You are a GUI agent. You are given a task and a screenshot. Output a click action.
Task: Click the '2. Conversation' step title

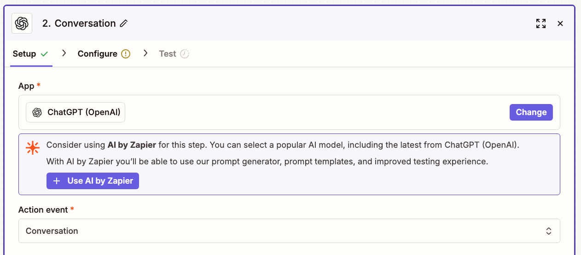tap(79, 23)
